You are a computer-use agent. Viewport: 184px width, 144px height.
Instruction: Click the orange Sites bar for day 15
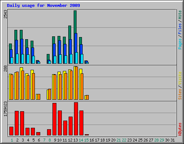[87, 98]
